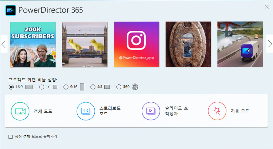Open the Instagram @PowerDirector_app thumbnail
273x149 pixels.
click(136, 44)
